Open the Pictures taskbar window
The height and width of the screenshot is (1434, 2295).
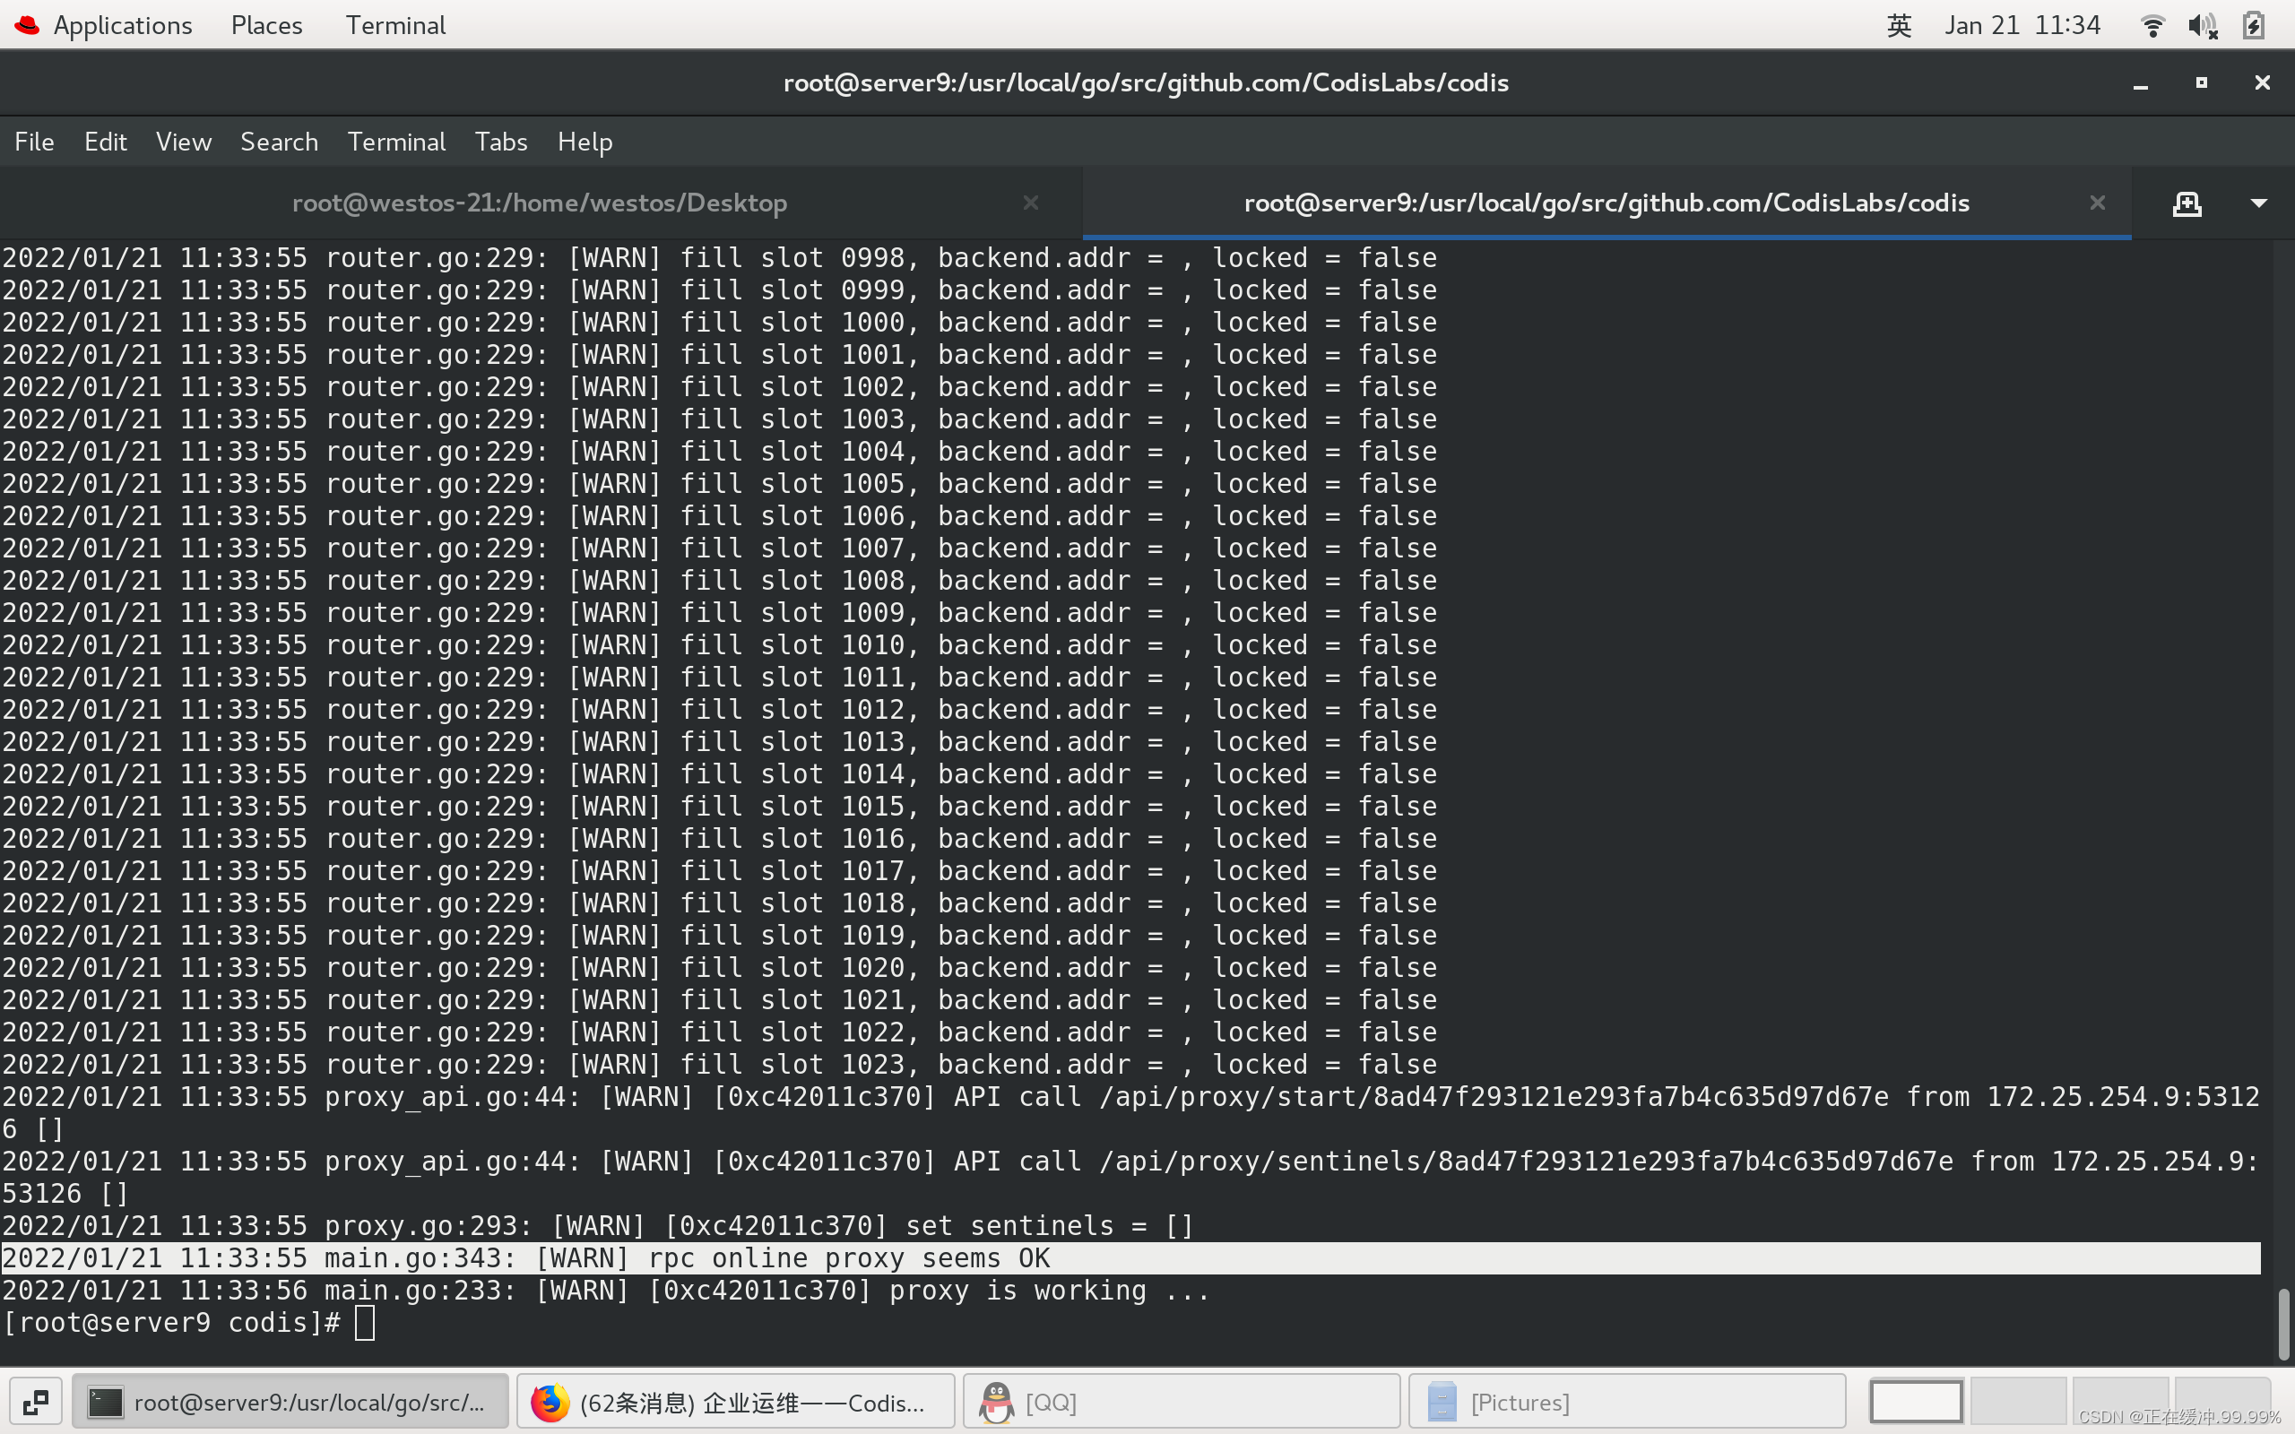point(1626,1402)
